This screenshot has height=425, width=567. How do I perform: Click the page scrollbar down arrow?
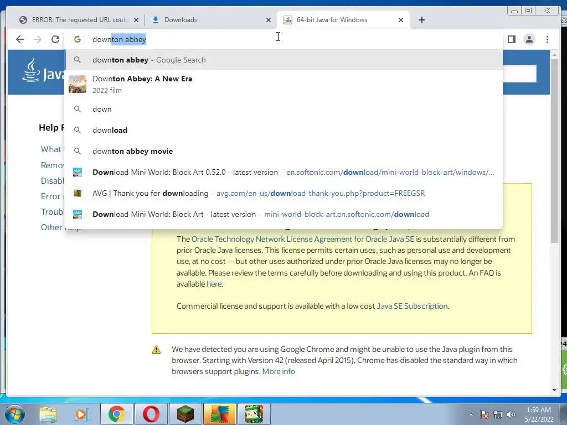[554, 390]
